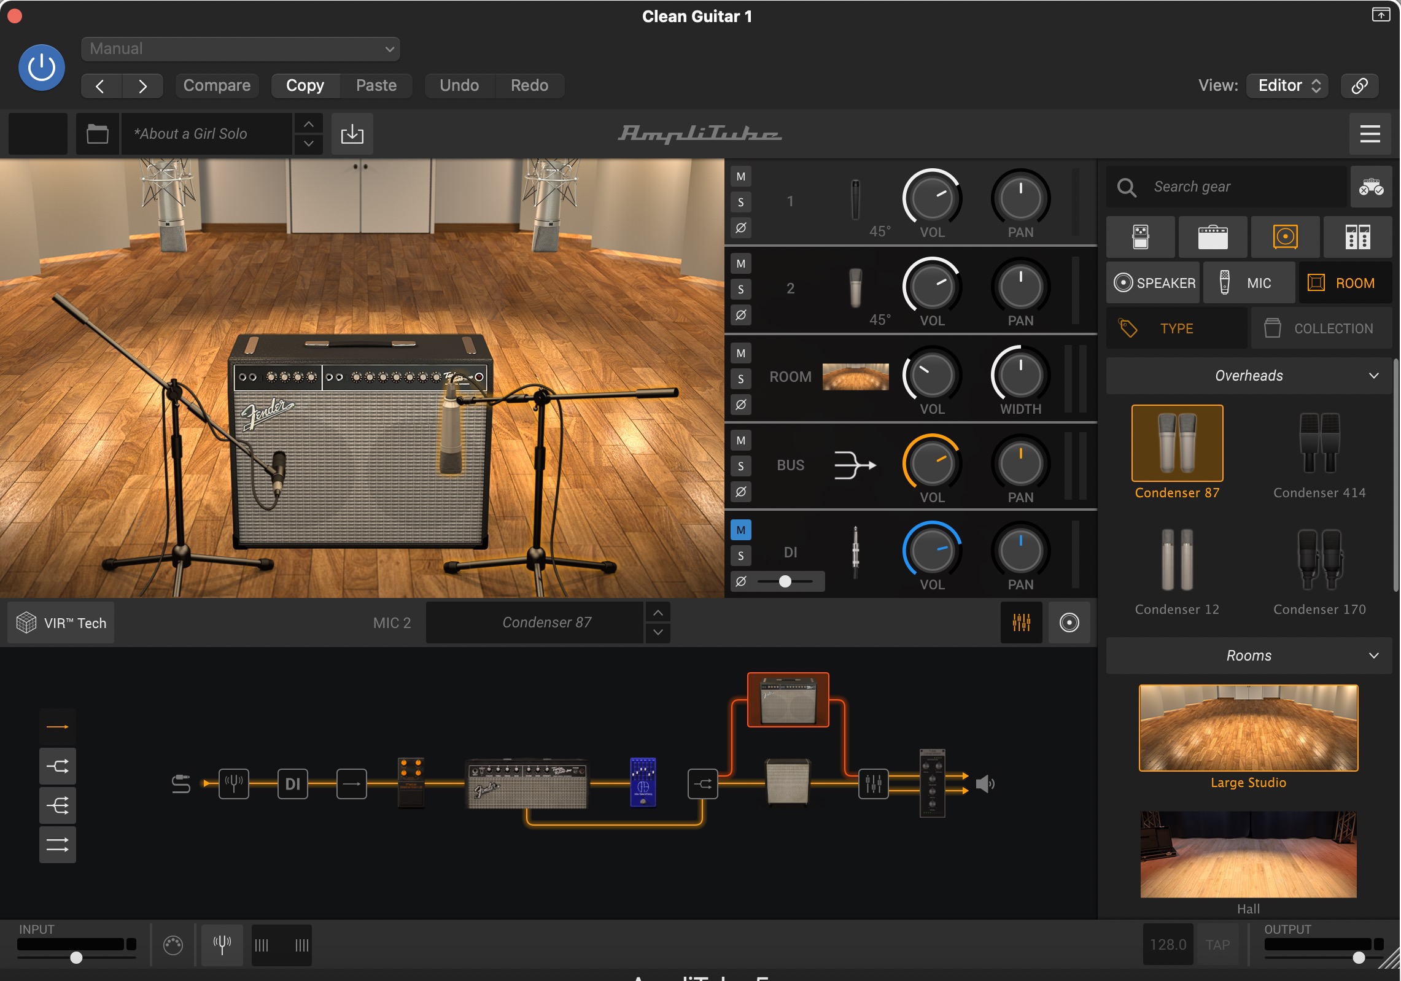
Task: Click the TAP tempo button
Action: (x=1217, y=944)
